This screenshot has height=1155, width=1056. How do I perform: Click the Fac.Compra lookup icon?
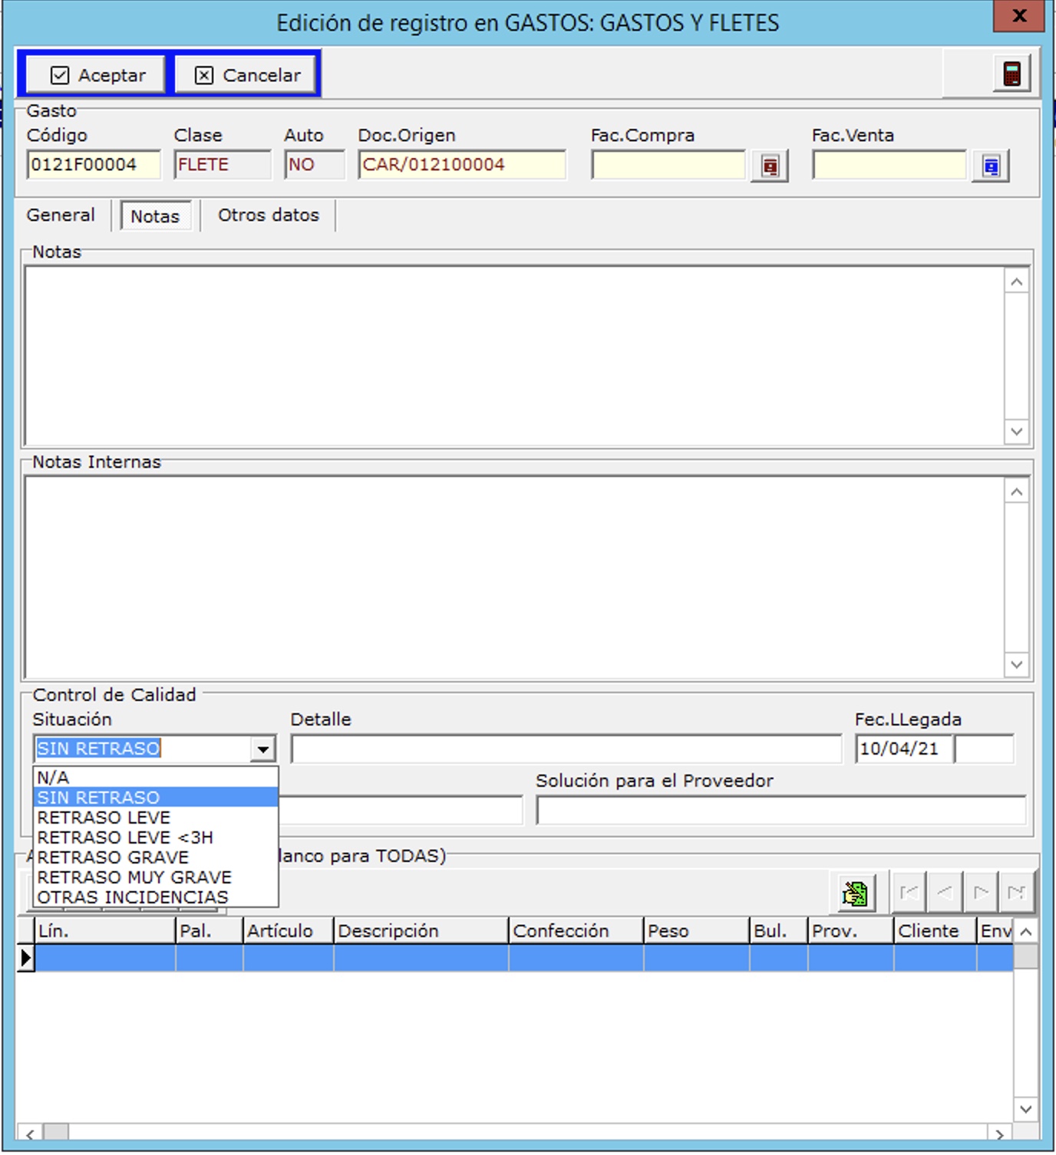[770, 166]
